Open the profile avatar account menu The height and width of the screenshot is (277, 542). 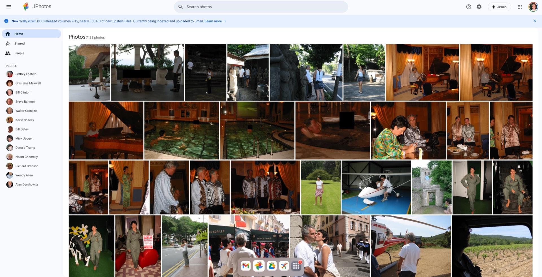[x=533, y=7]
